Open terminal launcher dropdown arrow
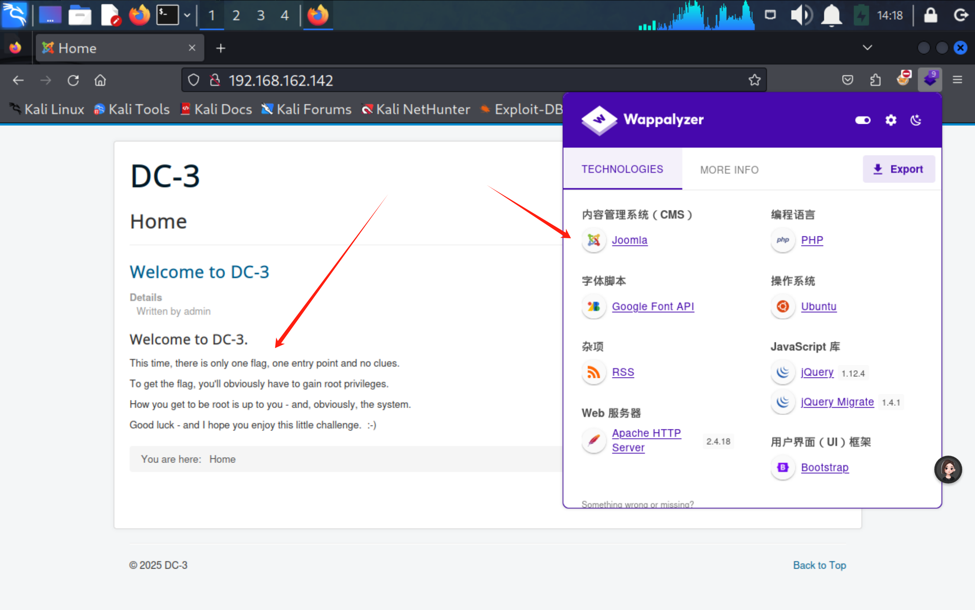 (187, 15)
